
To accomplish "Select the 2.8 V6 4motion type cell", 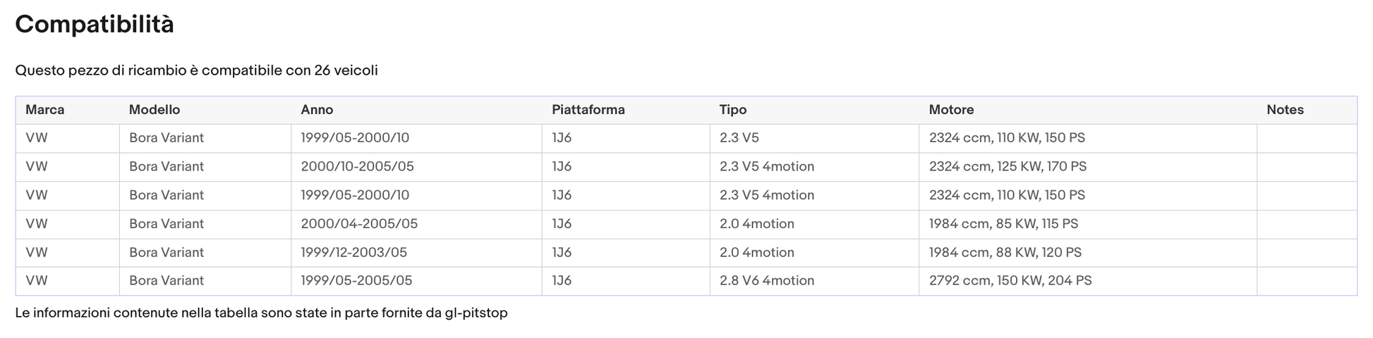I will (x=767, y=280).
